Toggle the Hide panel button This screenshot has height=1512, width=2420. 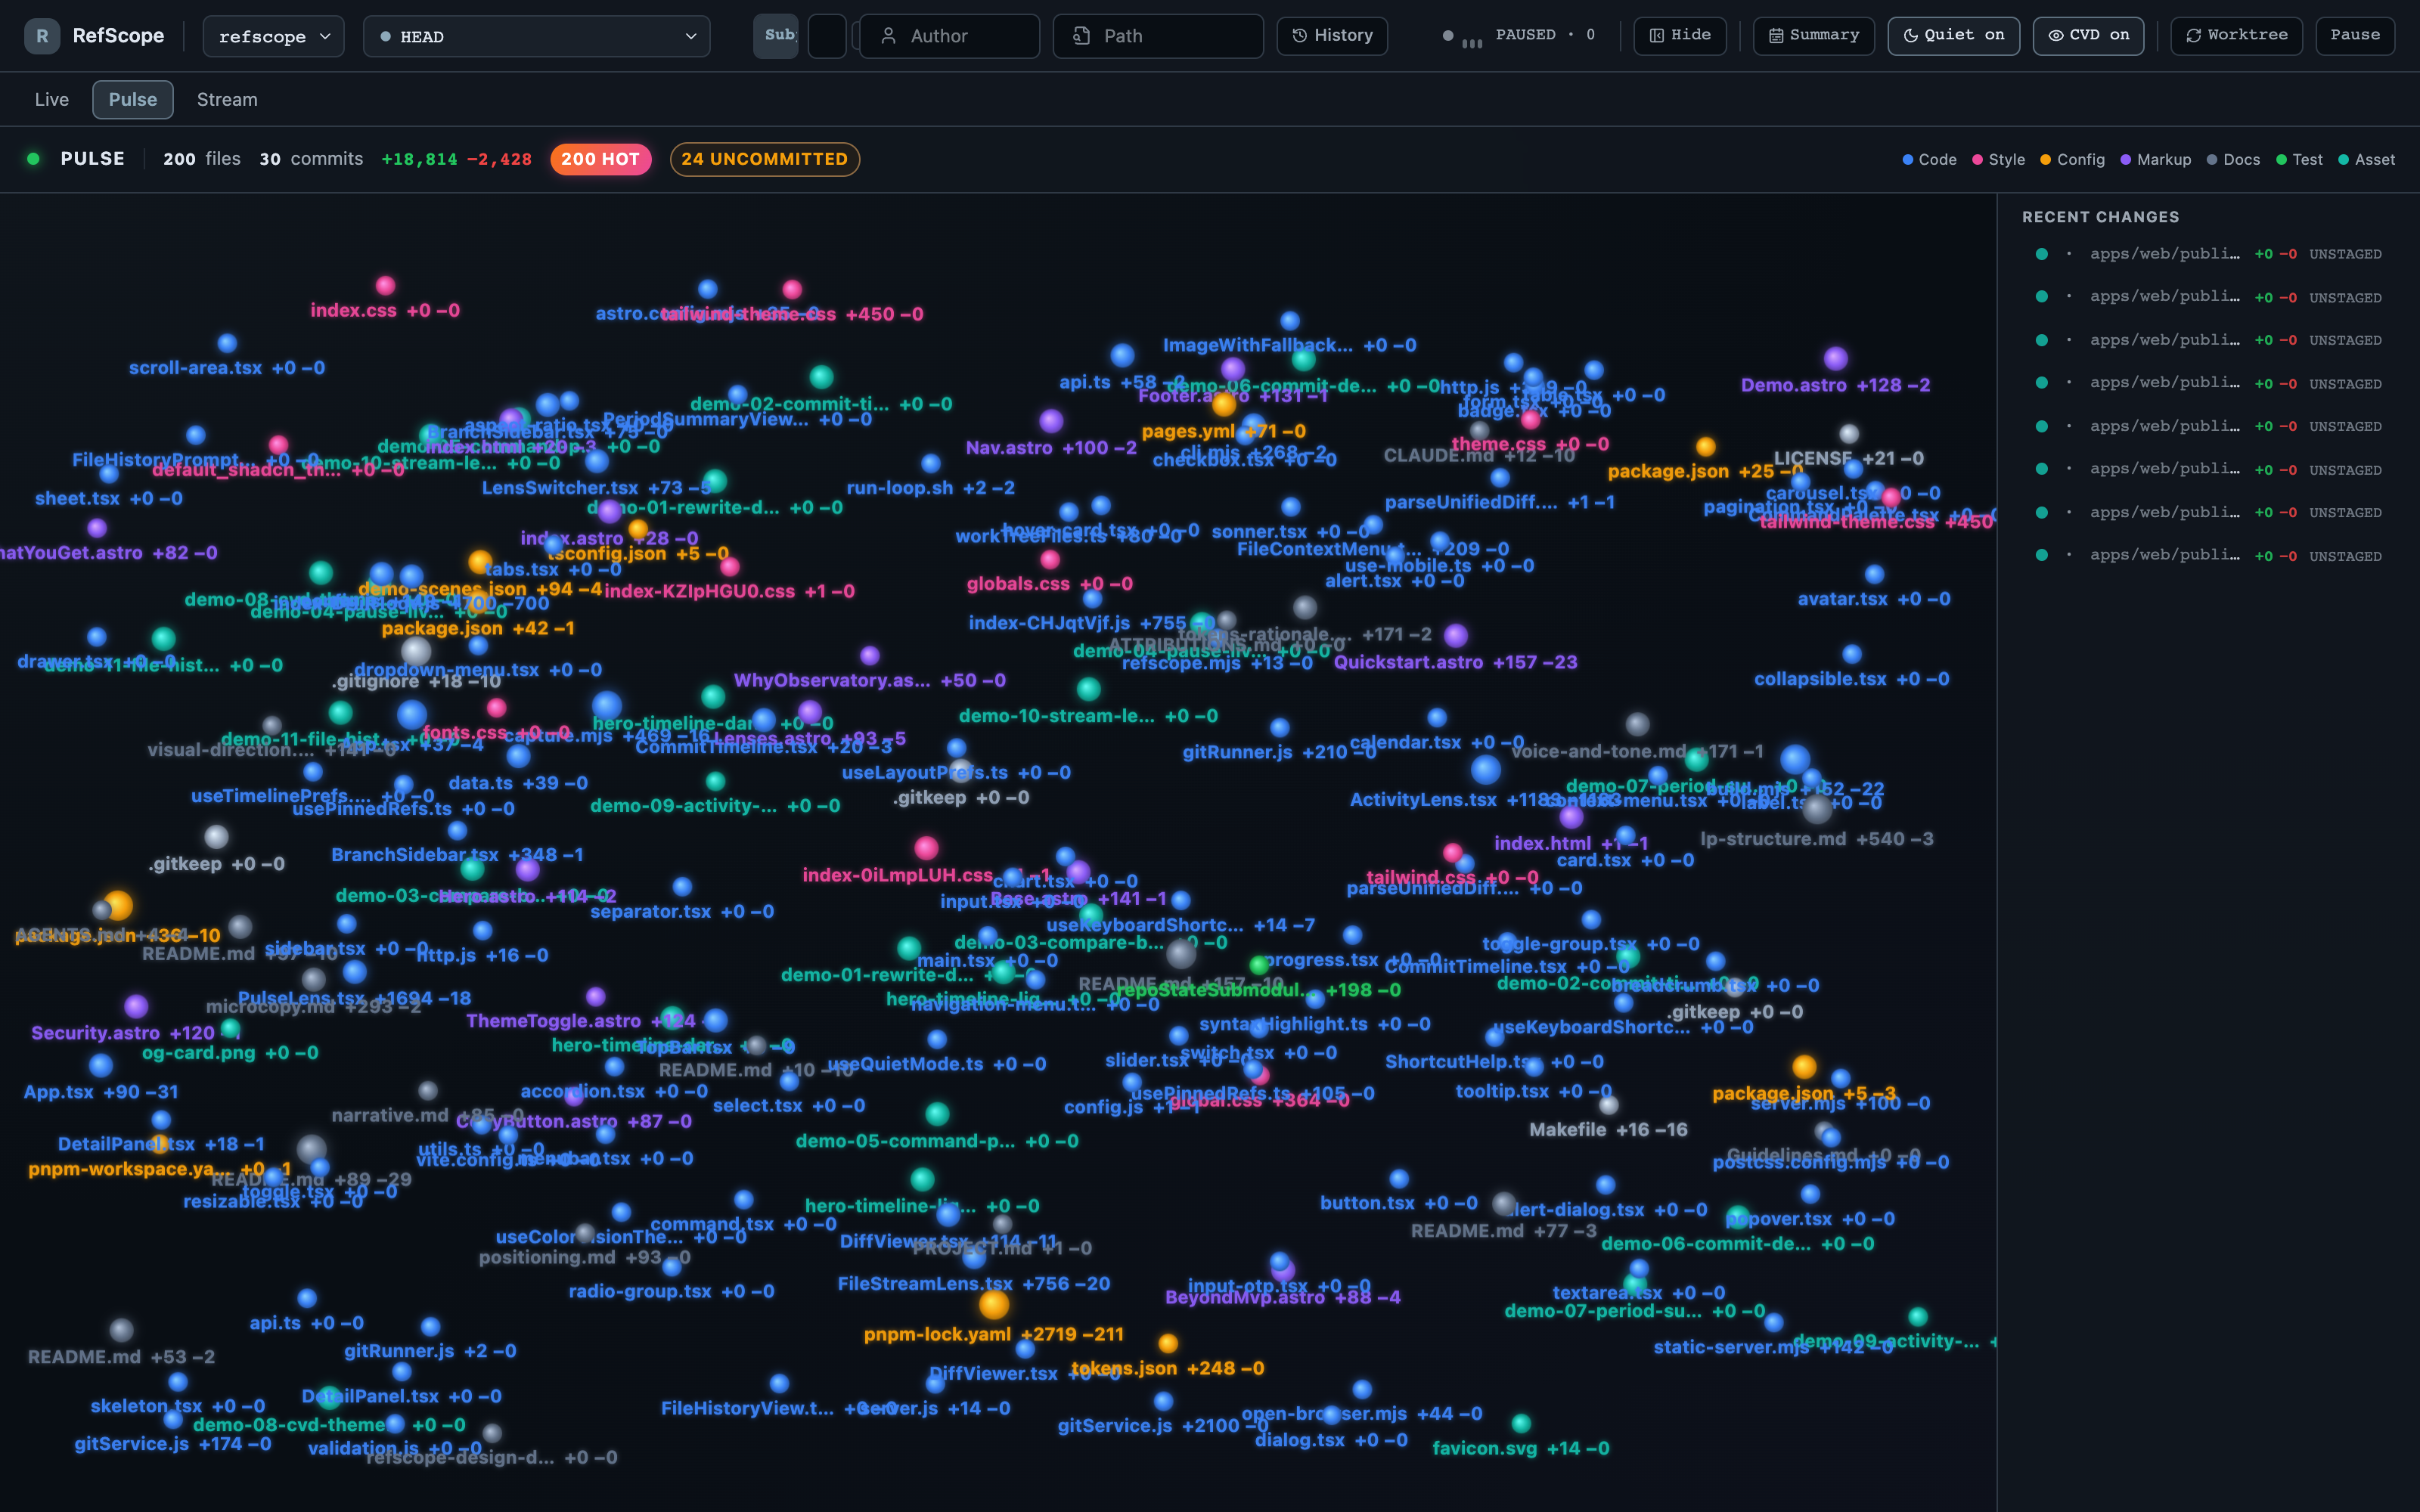(1680, 36)
